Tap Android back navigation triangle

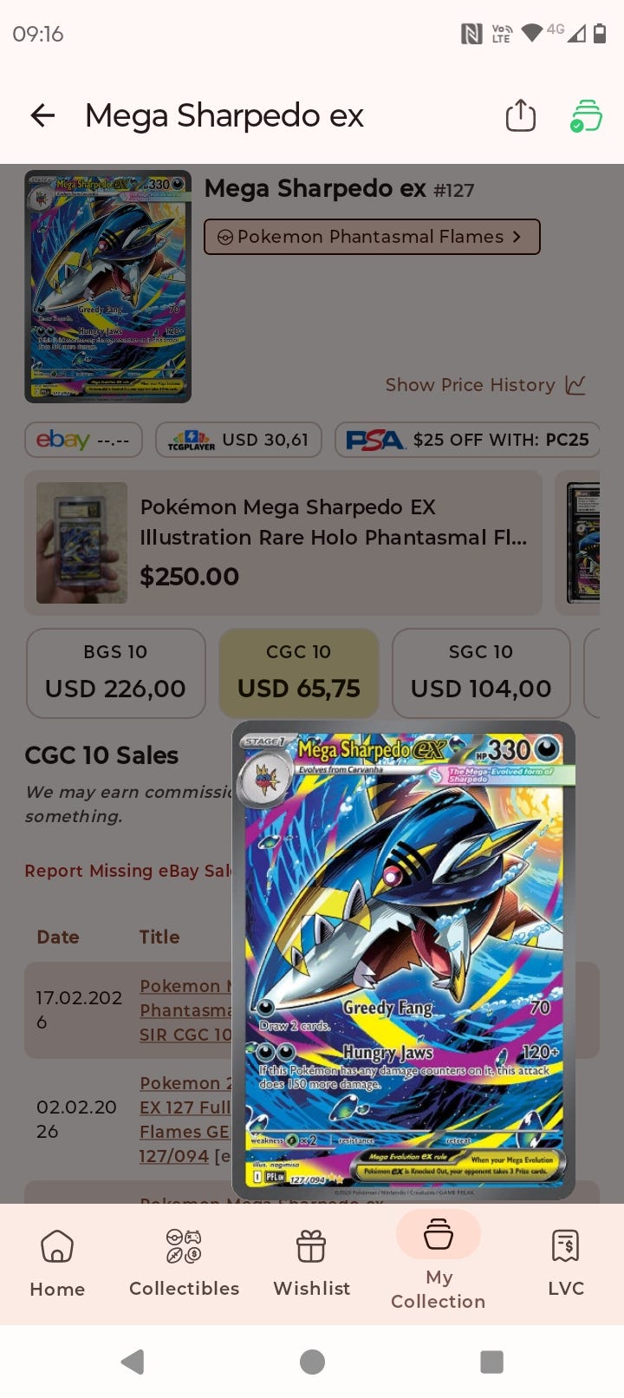click(133, 1362)
